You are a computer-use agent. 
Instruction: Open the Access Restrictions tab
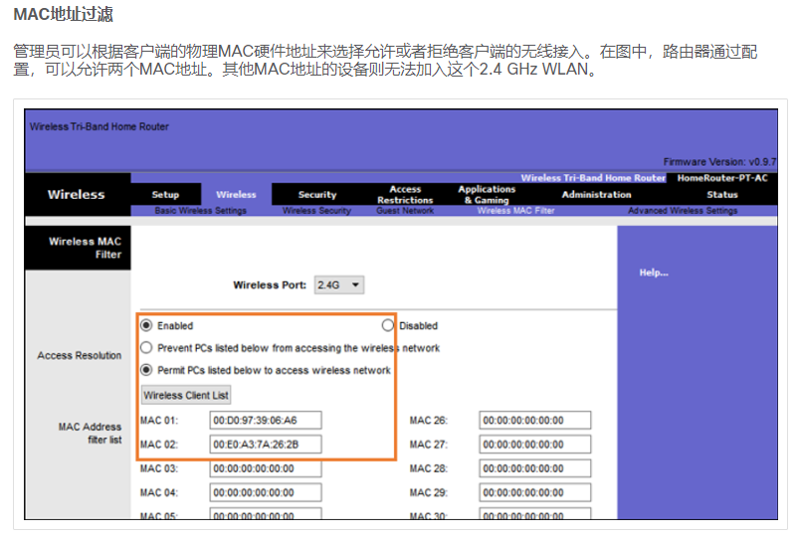click(405, 195)
